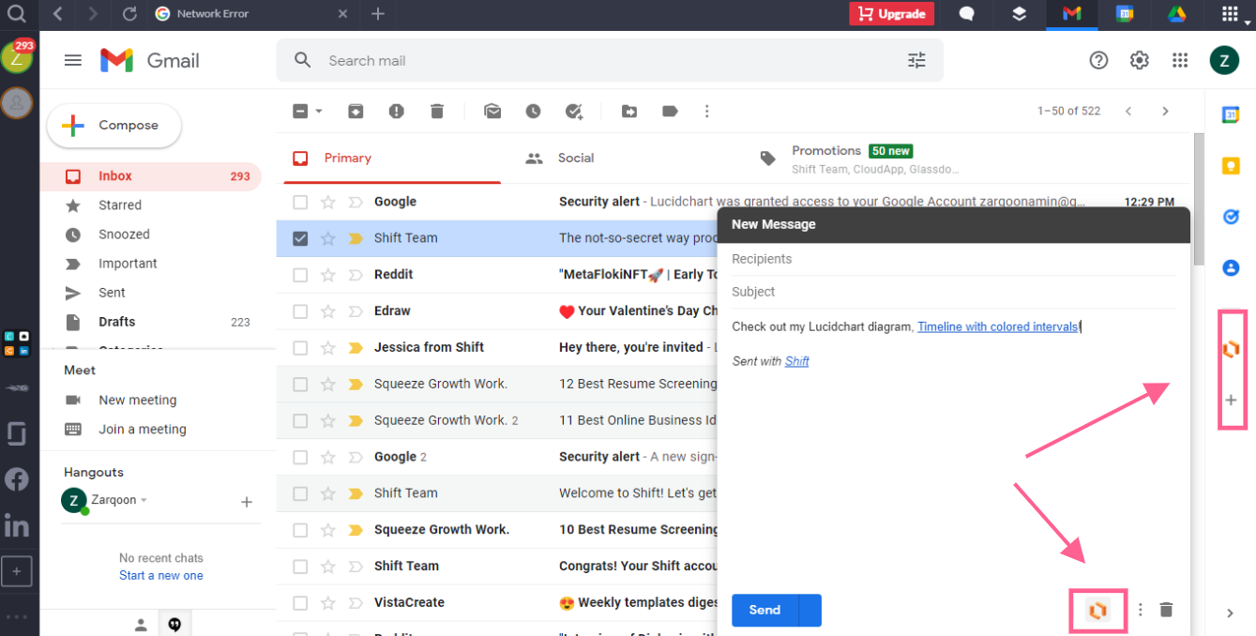This screenshot has width=1256, height=636.
Task: Add a new application in Shift sidebar
Action: [16, 570]
